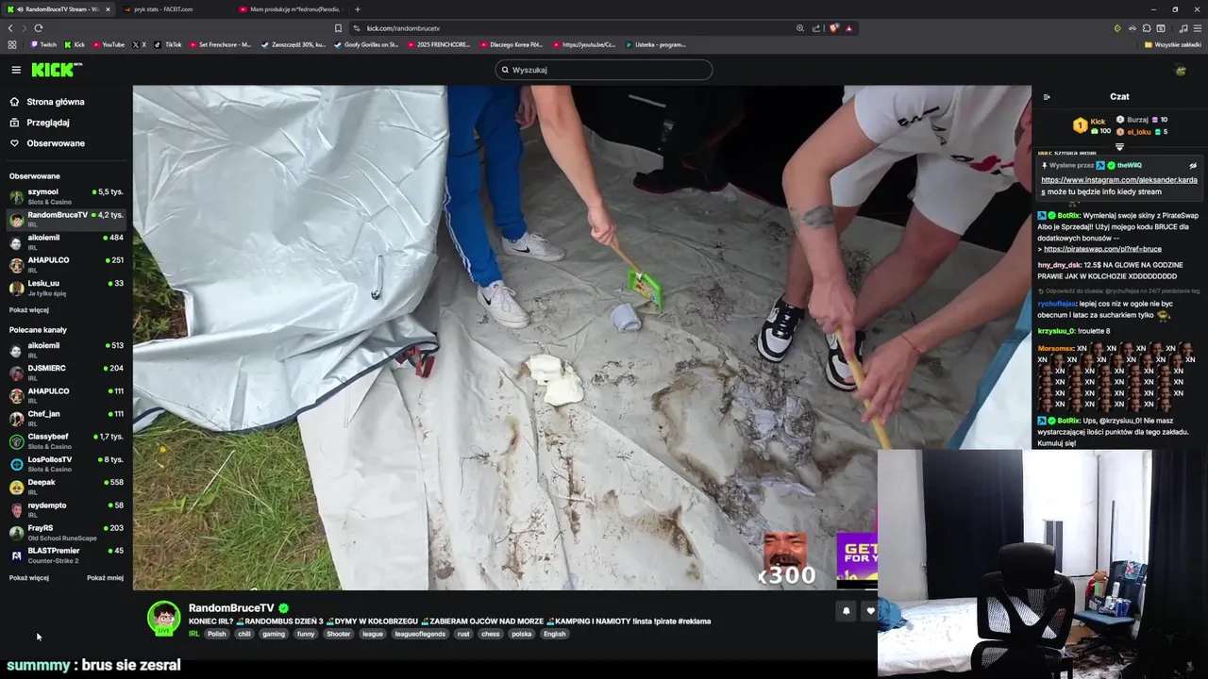Click the English tag
Screen dimensions: 1208x679
(554, 634)
